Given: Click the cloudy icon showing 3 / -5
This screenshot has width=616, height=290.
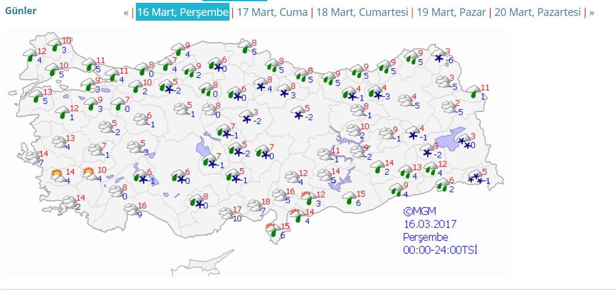Looking at the screenshot, I should (444, 81).
